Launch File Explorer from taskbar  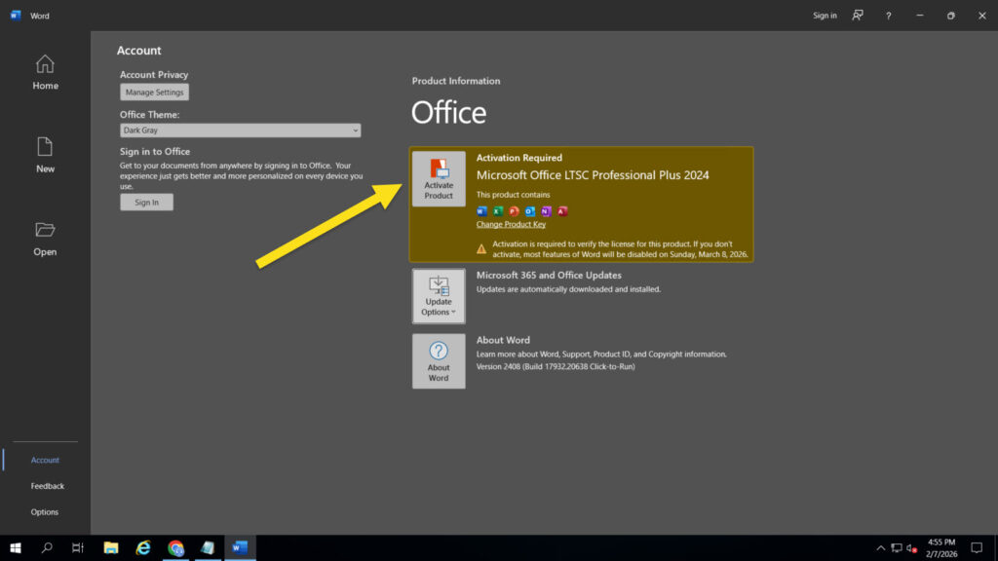click(x=111, y=547)
